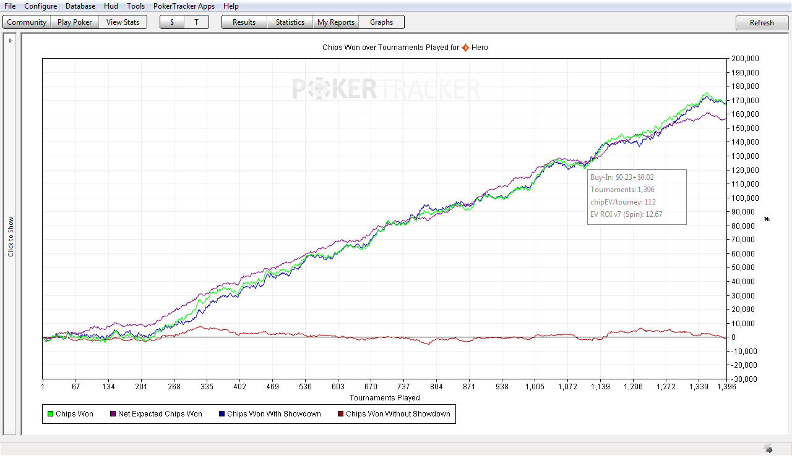Open the Hud menu
Screen dimensions: 792x456
pyautogui.click(x=111, y=6)
